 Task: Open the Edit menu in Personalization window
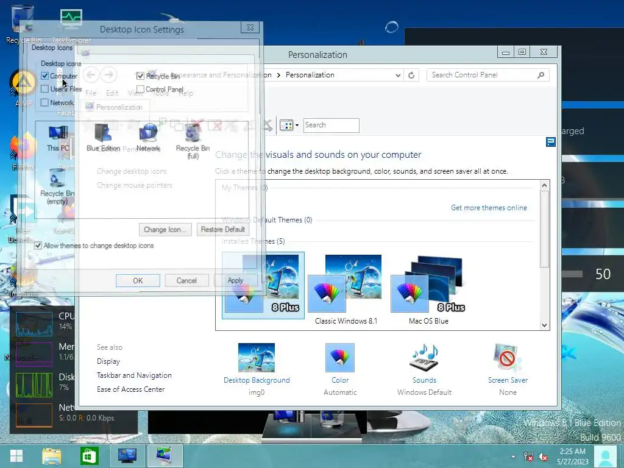coord(112,93)
